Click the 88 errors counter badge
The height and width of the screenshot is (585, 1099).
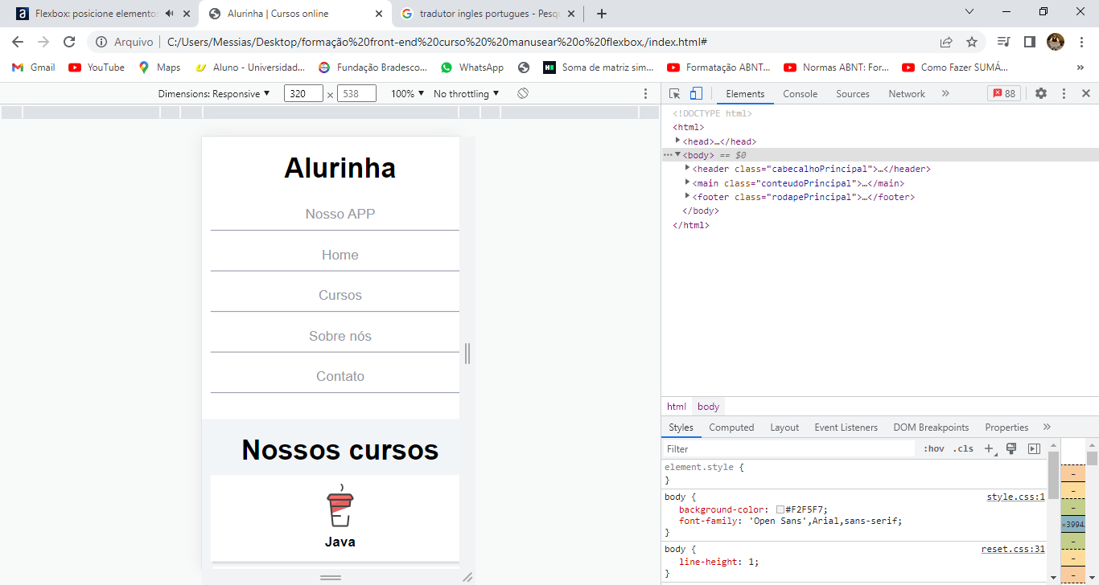1004,93
